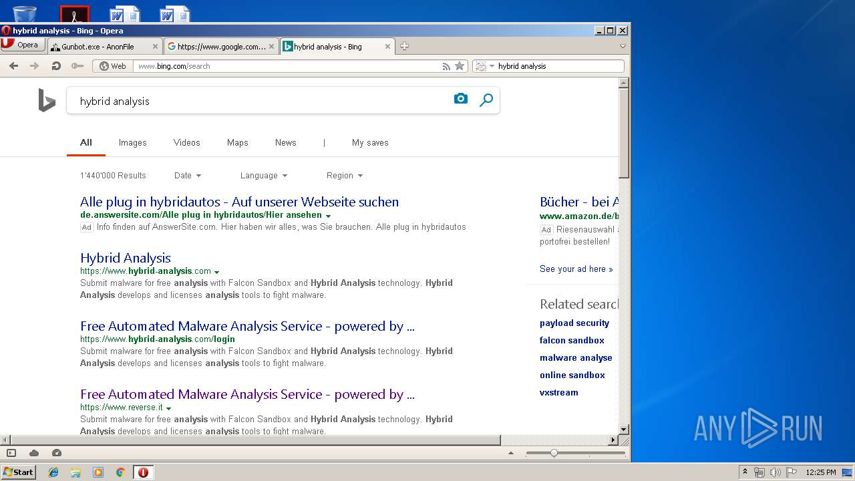855x481 pixels.
Task: Select the Images search tab
Action: click(x=133, y=142)
